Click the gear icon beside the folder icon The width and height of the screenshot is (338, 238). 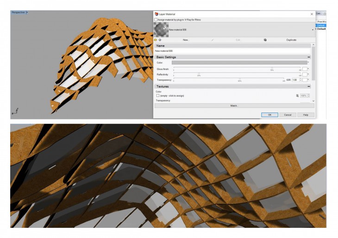(x=160, y=40)
